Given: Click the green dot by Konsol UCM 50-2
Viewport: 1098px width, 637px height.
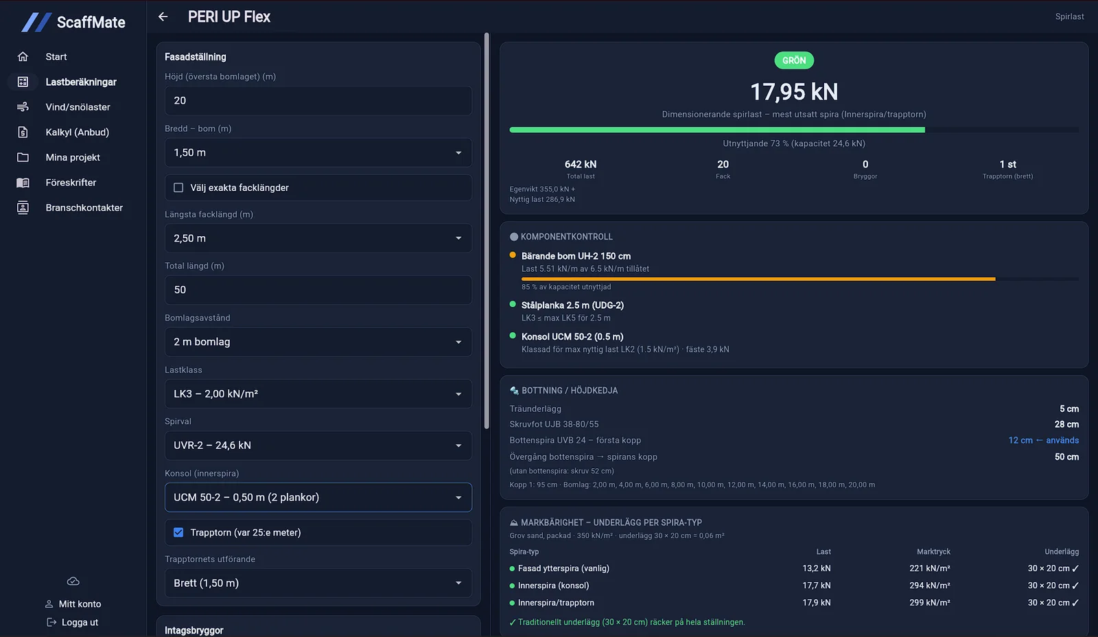Looking at the screenshot, I should coord(513,336).
